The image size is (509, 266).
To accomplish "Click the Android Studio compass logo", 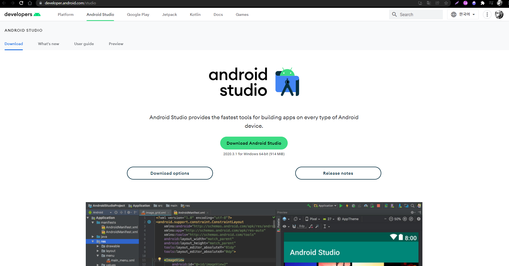I will tap(287, 82).
